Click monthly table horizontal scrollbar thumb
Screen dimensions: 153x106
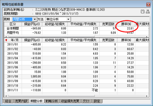(51, 96)
